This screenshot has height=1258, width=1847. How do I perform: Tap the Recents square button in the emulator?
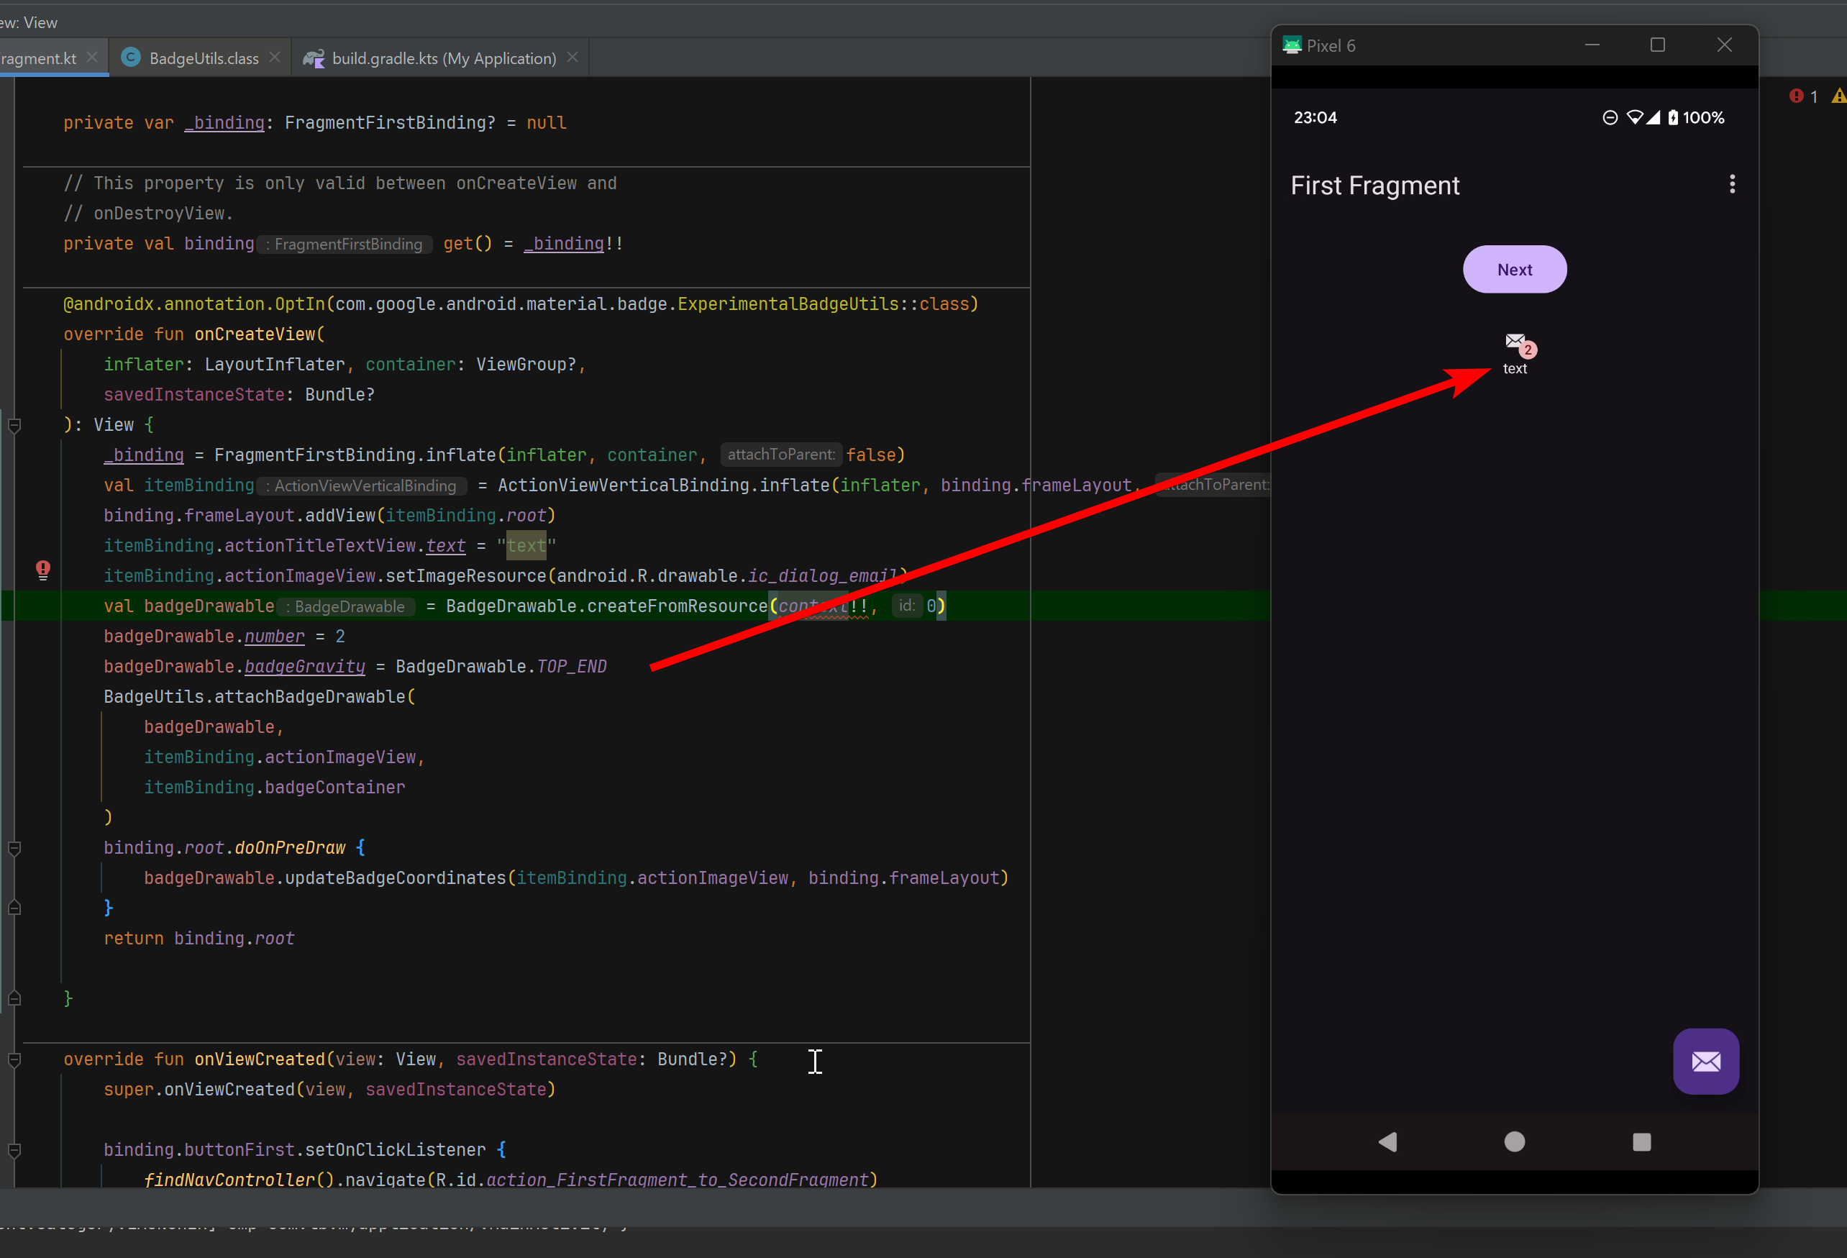tap(1642, 1142)
